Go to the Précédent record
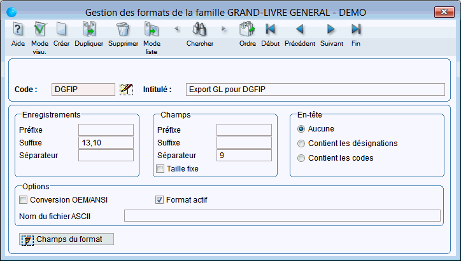The width and height of the screenshot is (461, 261). [300, 30]
